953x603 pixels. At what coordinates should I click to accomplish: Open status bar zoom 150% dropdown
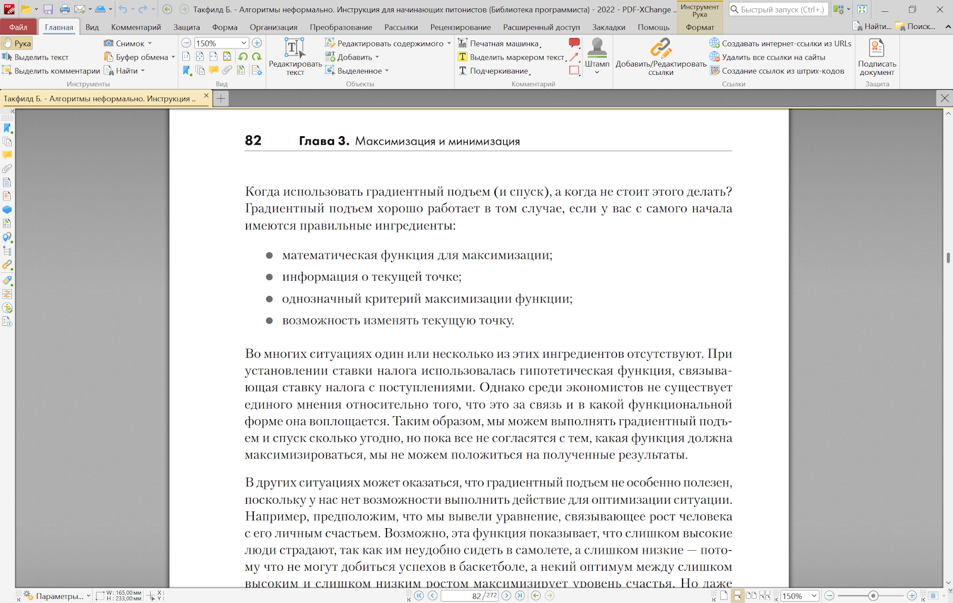click(814, 595)
